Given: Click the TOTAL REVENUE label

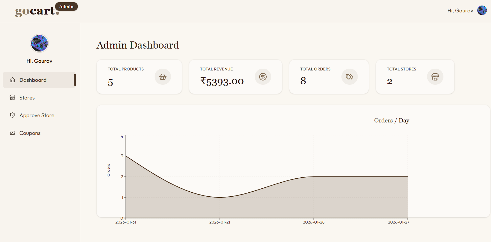Looking at the screenshot, I should [216, 69].
